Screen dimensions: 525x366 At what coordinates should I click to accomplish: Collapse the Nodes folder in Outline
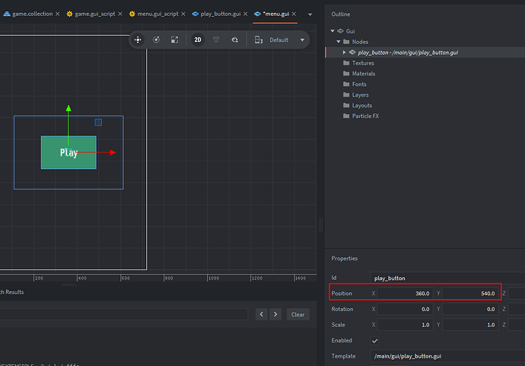pos(339,41)
